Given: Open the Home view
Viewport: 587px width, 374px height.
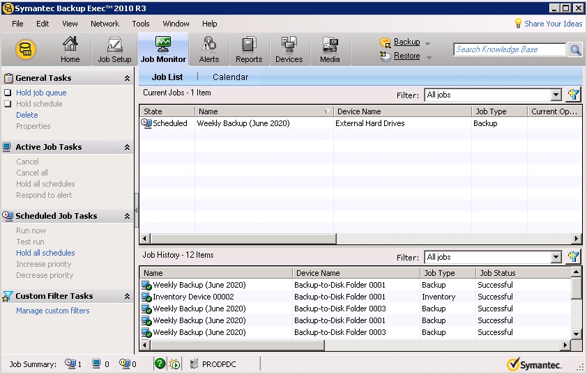Looking at the screenshot, I should [70, 49].
